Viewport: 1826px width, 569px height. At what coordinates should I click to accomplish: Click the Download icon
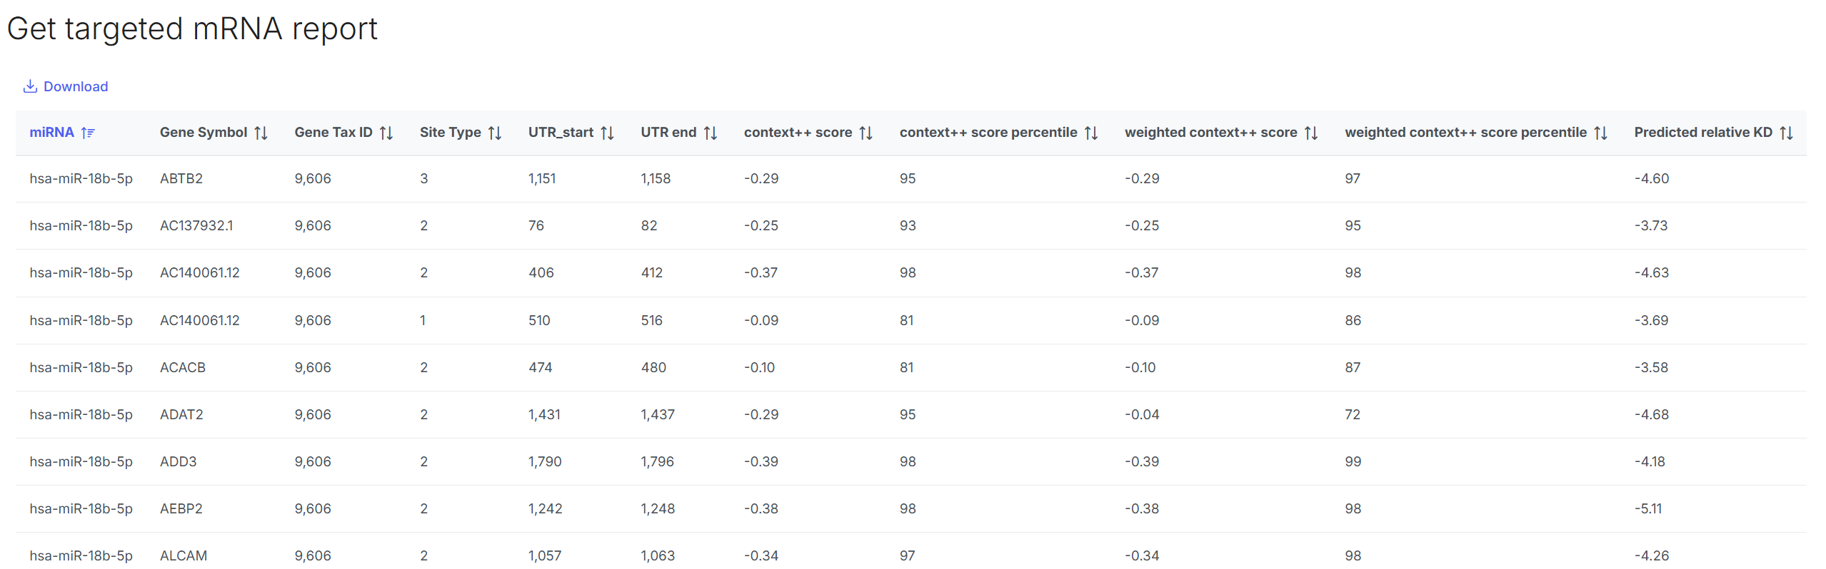point(30,86)
